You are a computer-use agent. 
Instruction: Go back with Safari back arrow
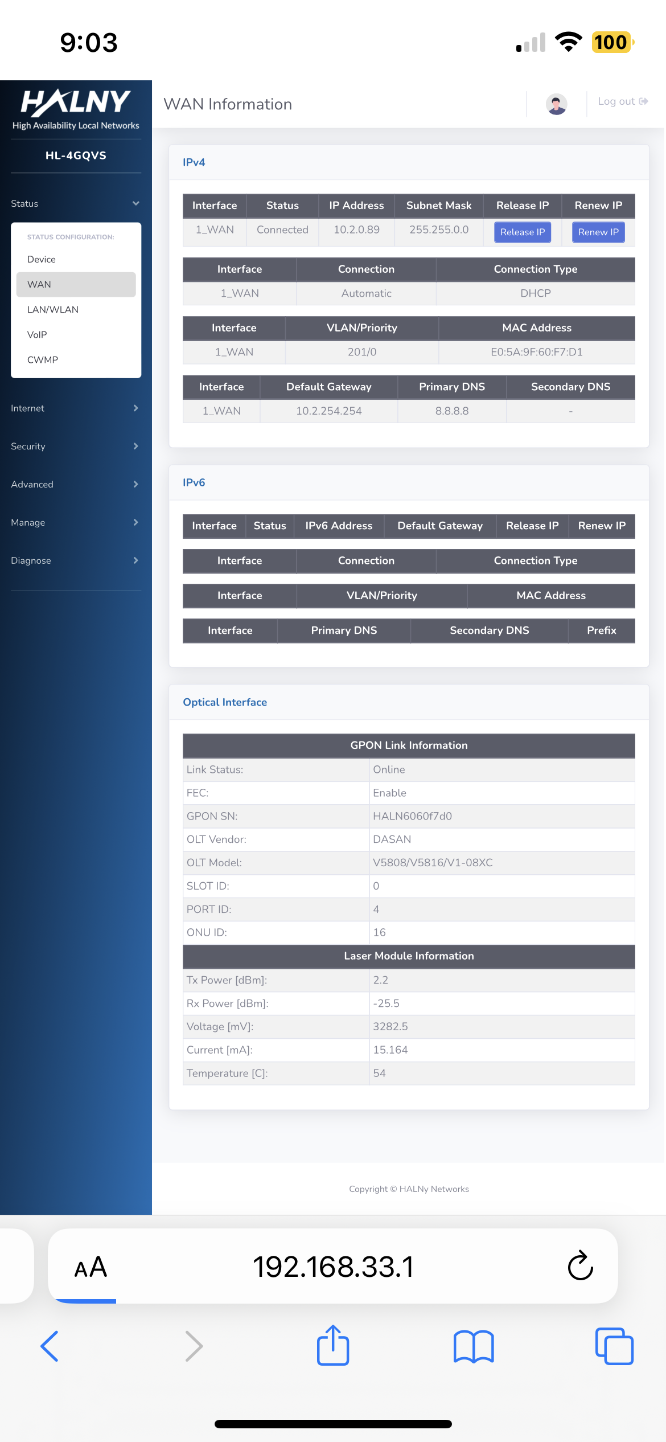point(50,1346)
